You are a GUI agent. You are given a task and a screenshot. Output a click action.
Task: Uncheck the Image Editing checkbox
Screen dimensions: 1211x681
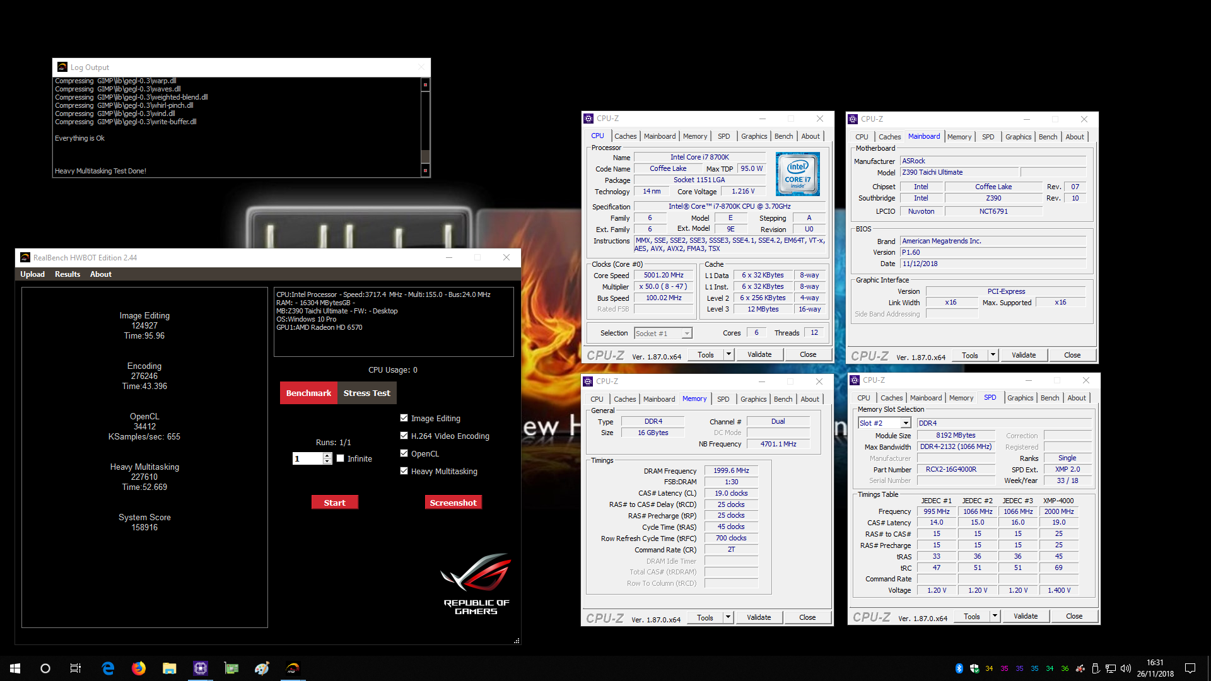(404, 418)
